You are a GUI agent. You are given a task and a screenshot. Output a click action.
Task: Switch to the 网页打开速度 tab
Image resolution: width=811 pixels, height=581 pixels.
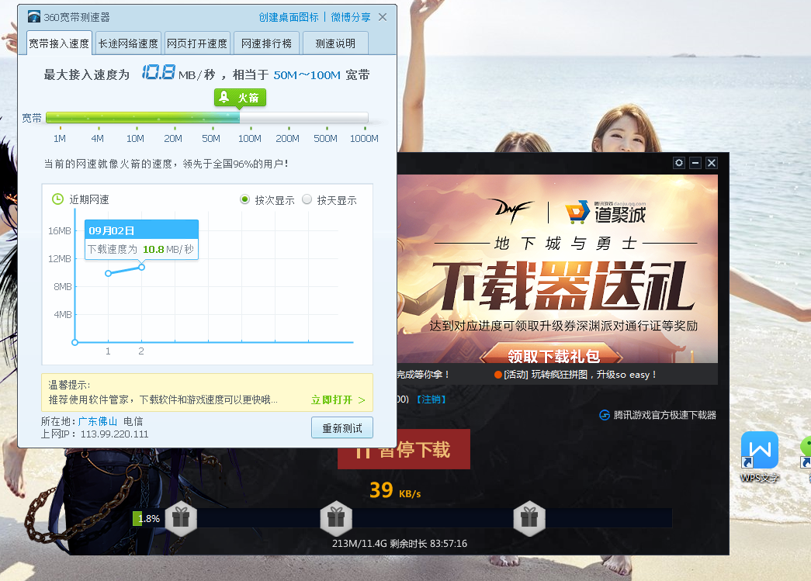point(197,43)
